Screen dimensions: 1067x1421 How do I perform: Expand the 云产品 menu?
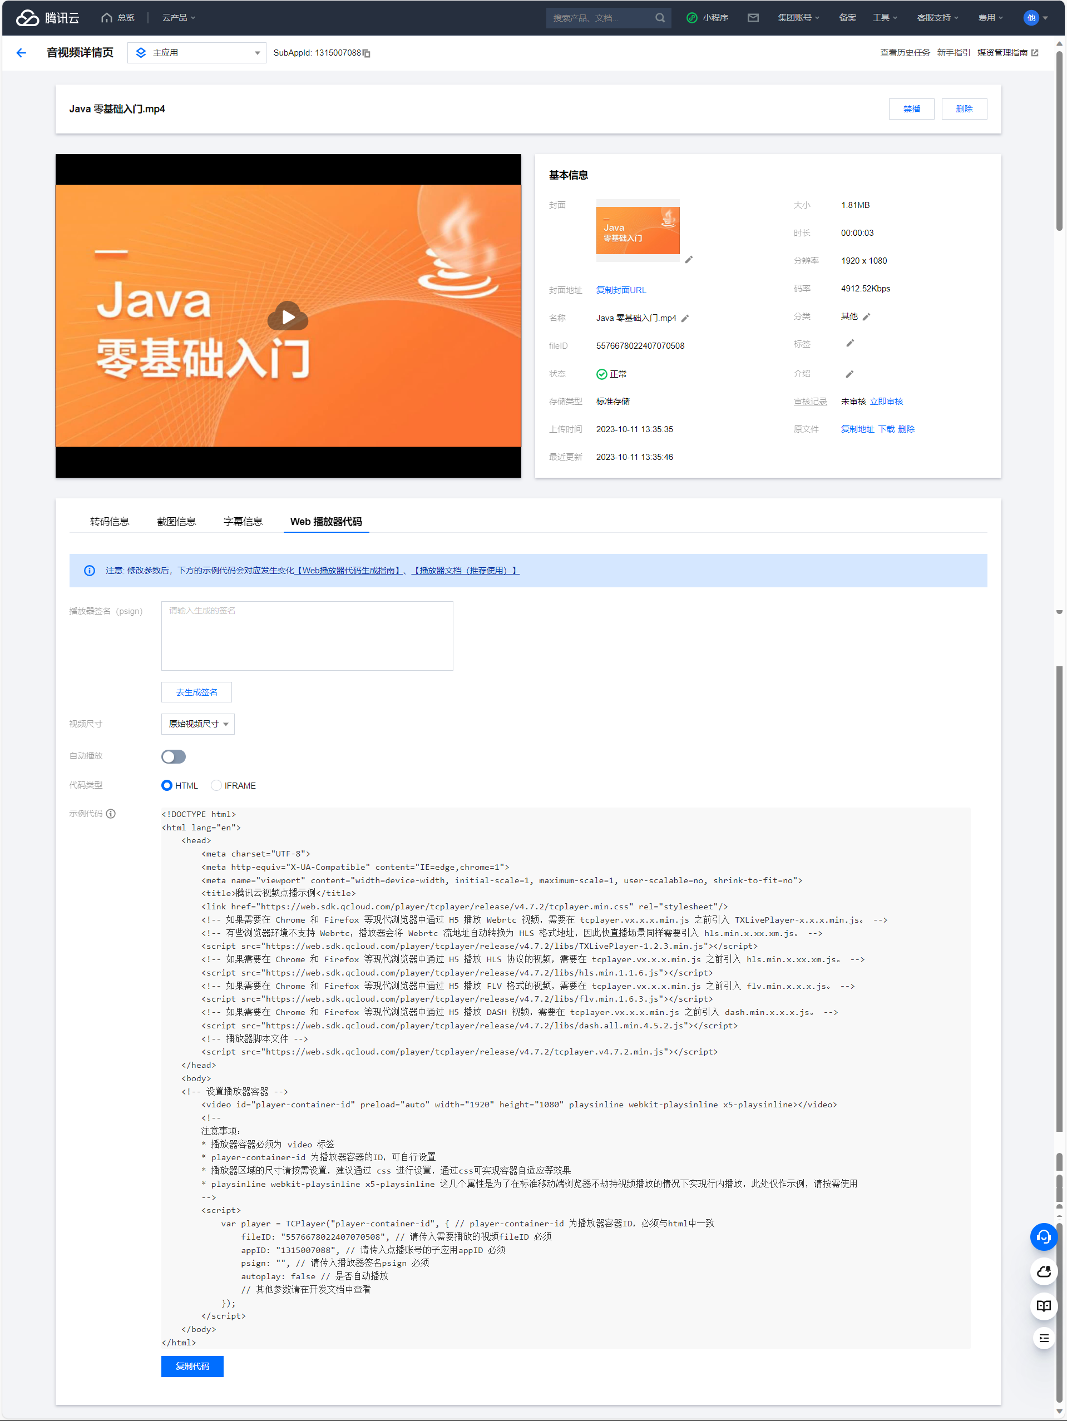[x=179, y=17]
